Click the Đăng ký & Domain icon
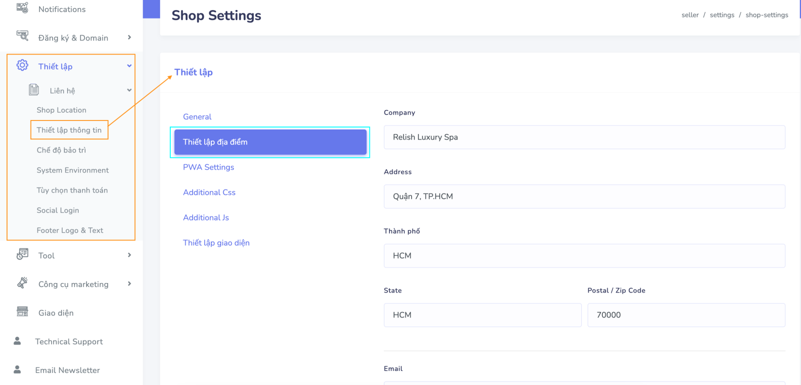This screenshot has width=801, height=385. click(x=23, y=35)
